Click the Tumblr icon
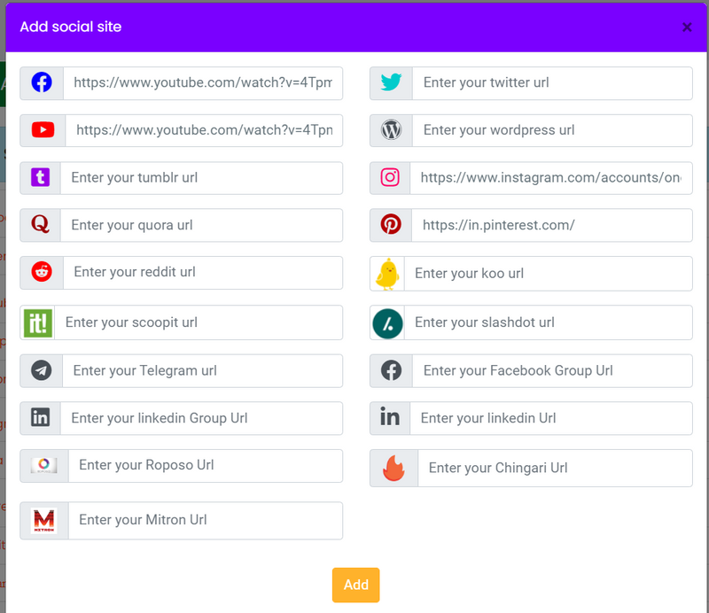709x613 pixels. pos(40,177)
